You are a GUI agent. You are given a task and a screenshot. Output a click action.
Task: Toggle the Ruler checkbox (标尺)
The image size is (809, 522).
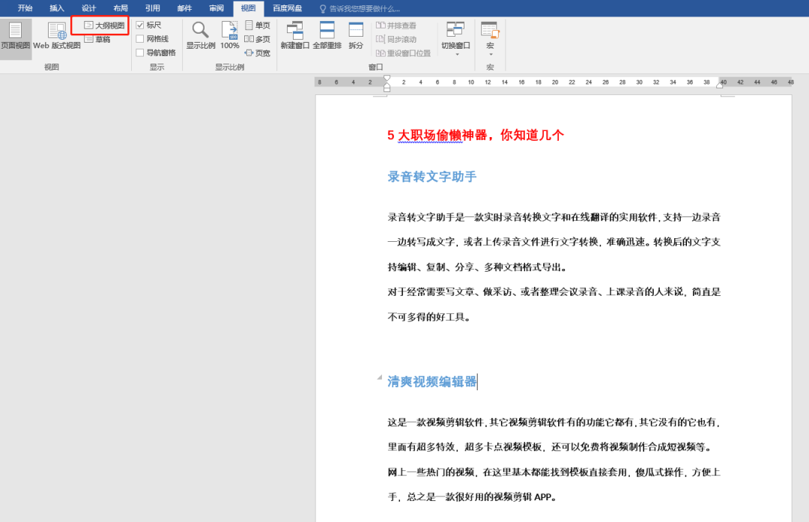(x=140, y=25)
